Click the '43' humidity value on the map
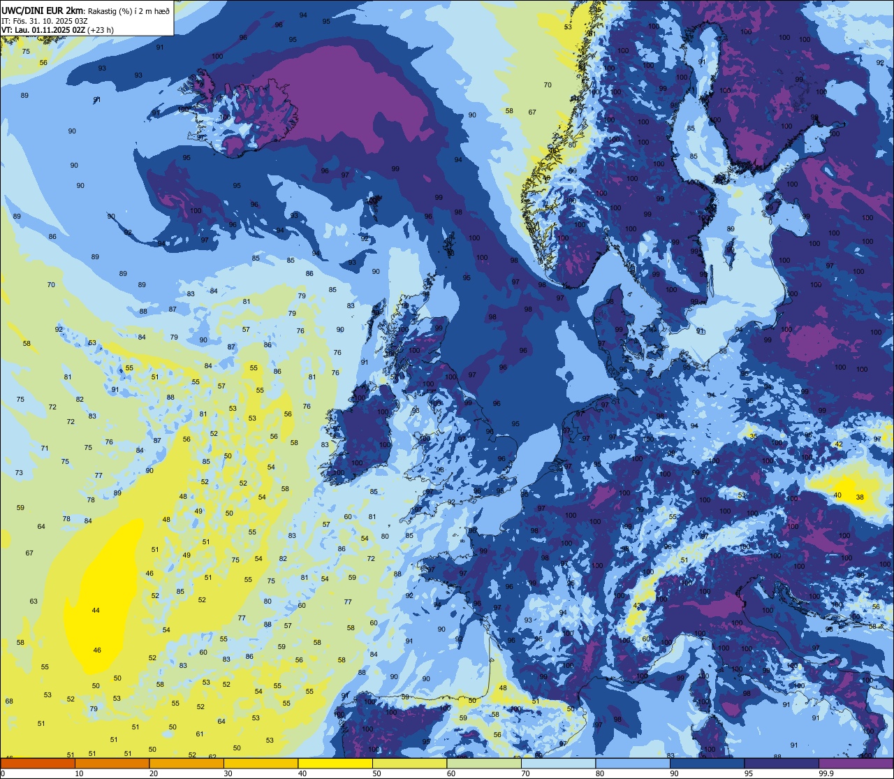Screen dimensions: 894x779 pos(637,606)
